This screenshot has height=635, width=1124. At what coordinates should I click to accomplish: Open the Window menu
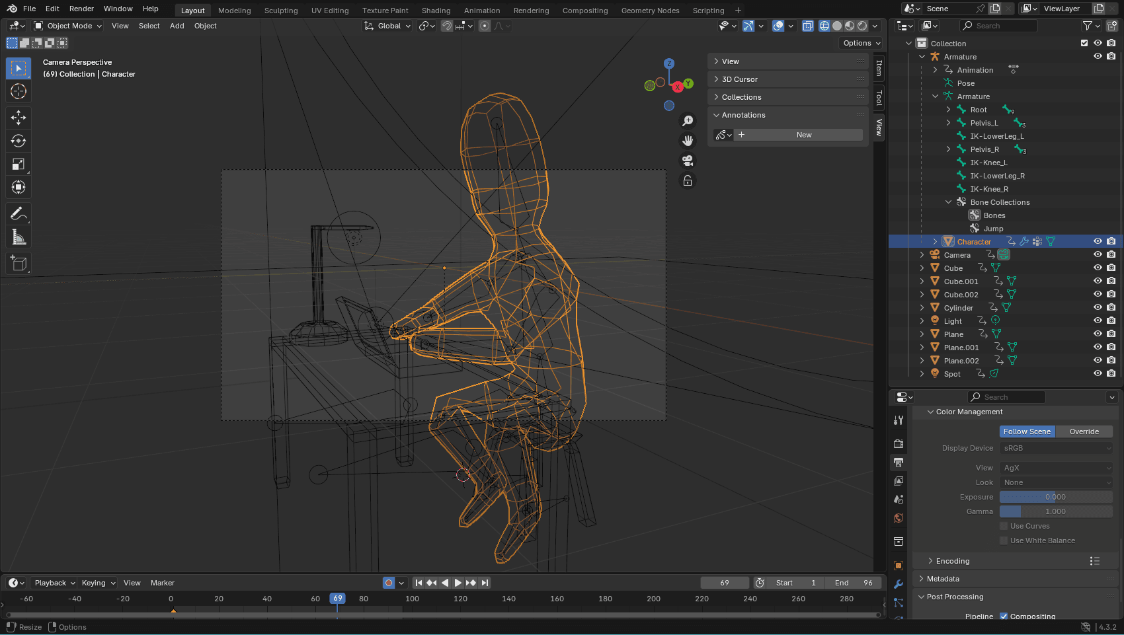pos(118,9)
